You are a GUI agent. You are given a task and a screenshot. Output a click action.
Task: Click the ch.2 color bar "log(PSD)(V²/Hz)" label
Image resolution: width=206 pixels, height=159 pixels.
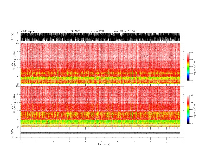(195, 111)
